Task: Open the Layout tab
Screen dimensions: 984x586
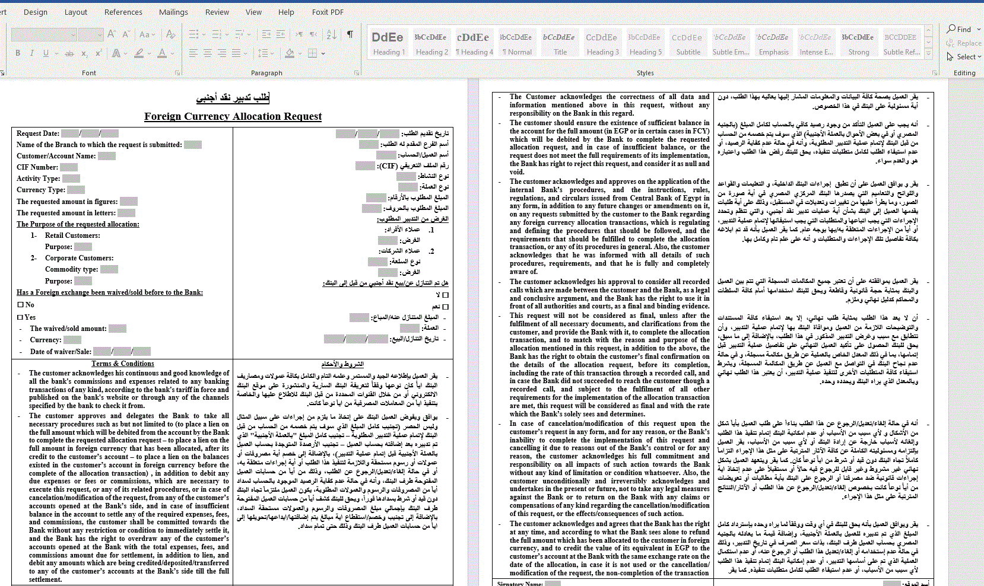Action: [76, 12]
